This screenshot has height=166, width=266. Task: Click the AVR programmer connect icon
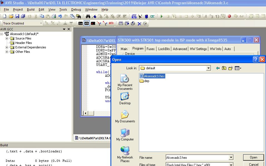[87, 23]
